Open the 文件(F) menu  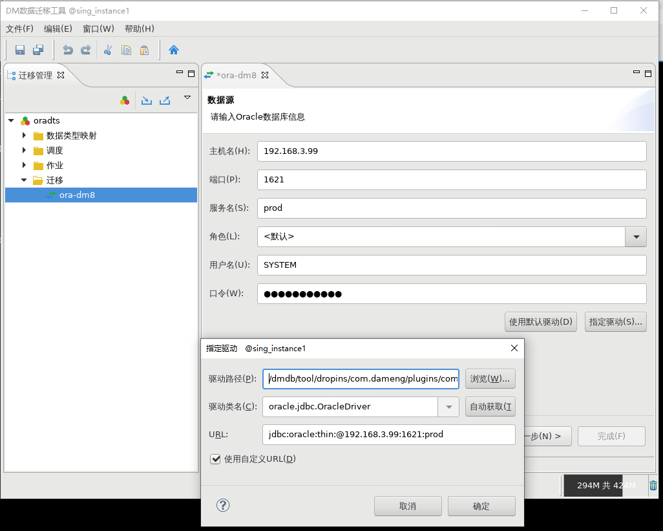tap(19, 28)
